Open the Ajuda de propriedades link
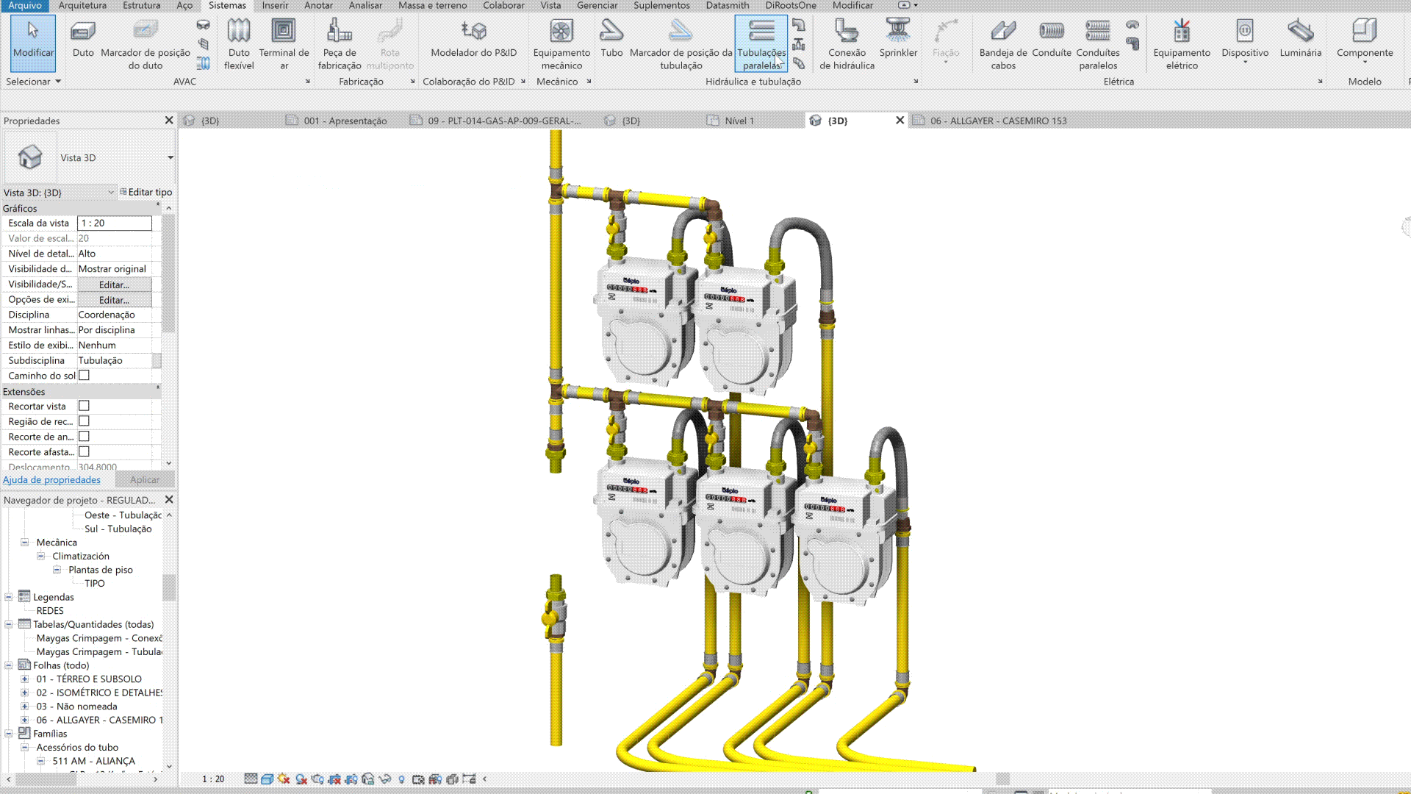Screen dimensions: 1411x794 [51, 479]
